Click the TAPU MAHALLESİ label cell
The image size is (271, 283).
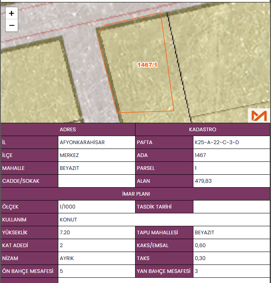[164, 232]
